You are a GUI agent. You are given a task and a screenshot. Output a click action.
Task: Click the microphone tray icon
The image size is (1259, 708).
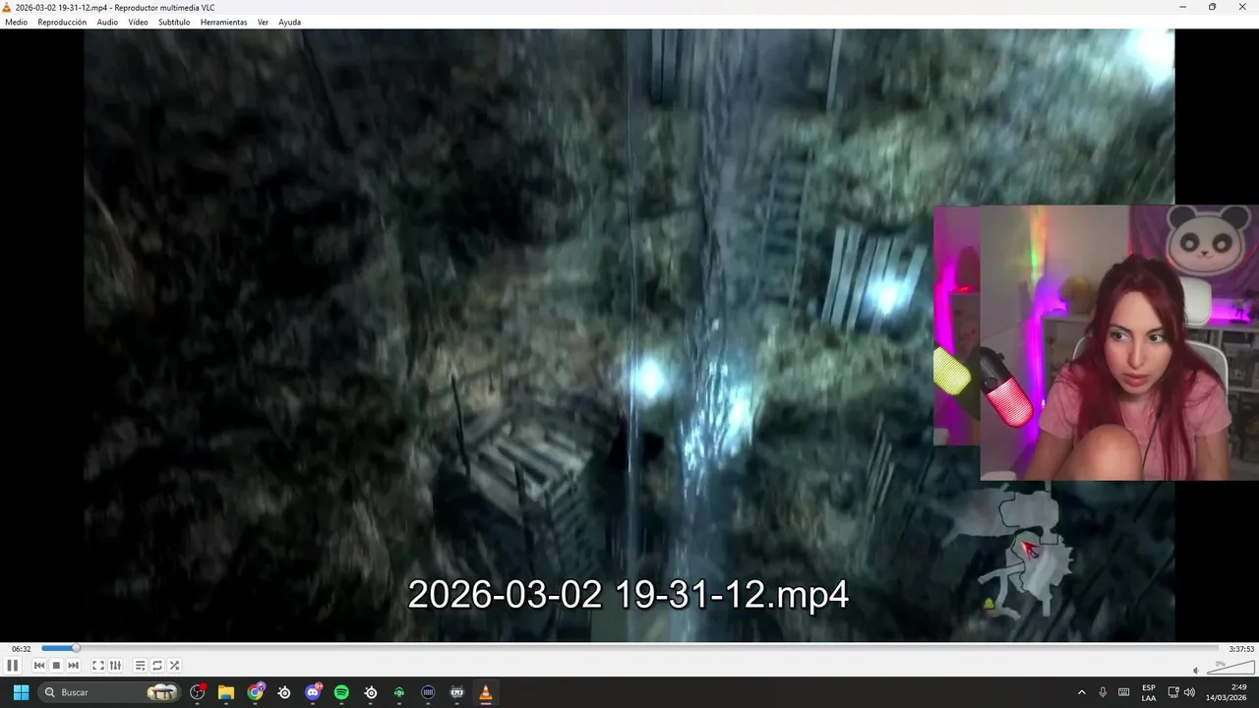click(1103, 692)
